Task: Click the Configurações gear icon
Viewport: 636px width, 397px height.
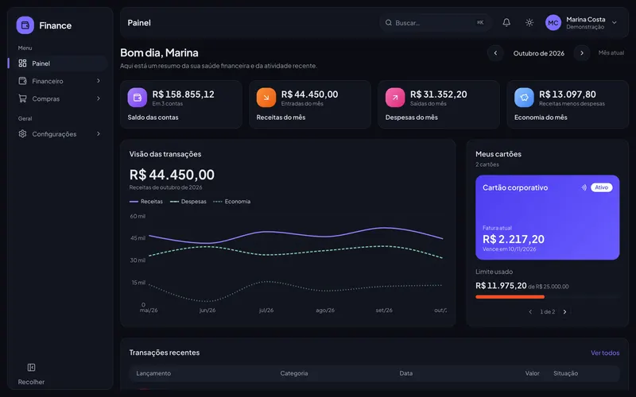Action: [22, 133]
